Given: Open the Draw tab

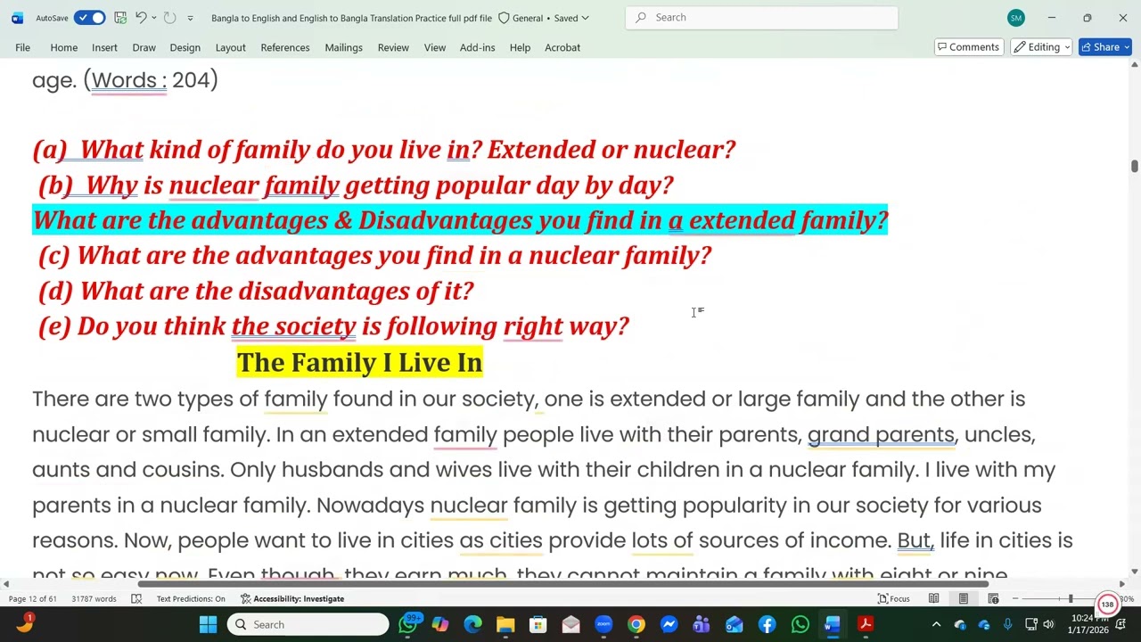Looking at the screenshot, I should (x=144, y=47).
